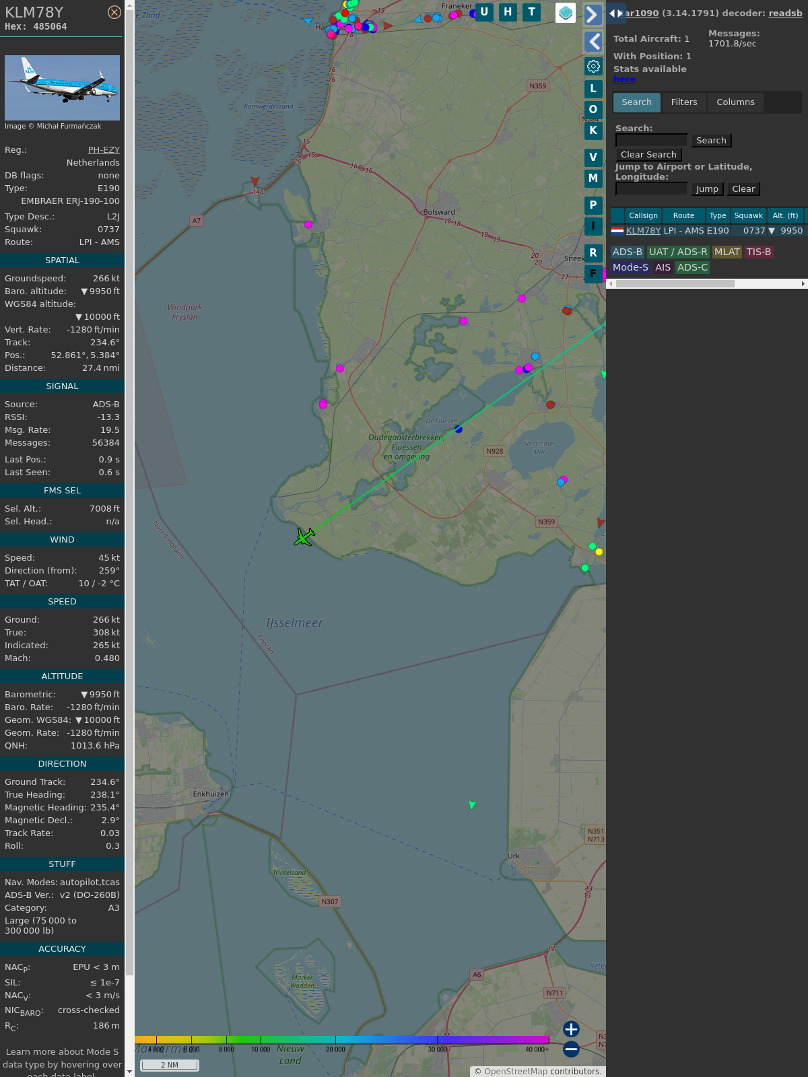
Task: Toggle the T map button
Action: [531, 12]
